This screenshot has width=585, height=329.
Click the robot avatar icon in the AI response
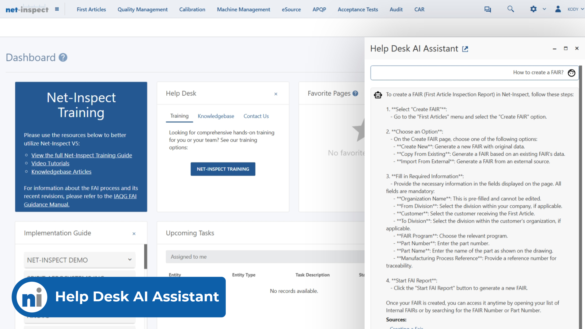(x=378, y=95)
